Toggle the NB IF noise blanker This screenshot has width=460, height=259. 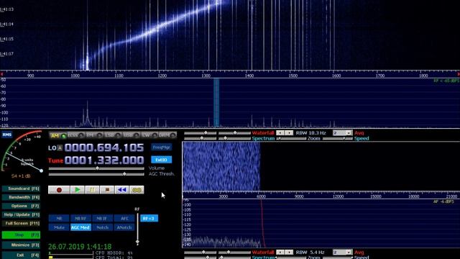(x=102, y=219)
